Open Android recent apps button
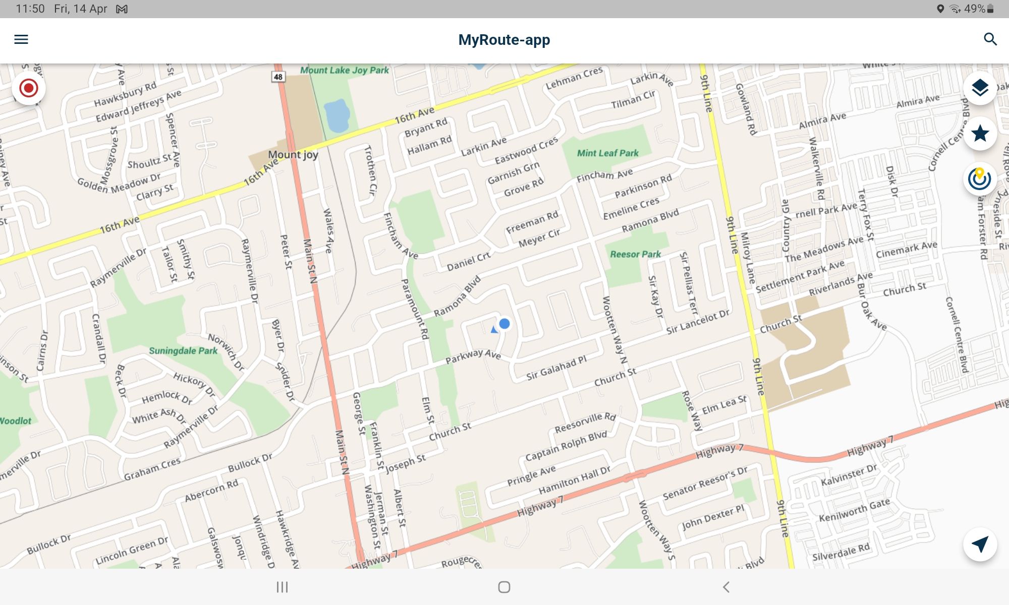Screen dimensions: 1009x605 (x=282, y=587)
